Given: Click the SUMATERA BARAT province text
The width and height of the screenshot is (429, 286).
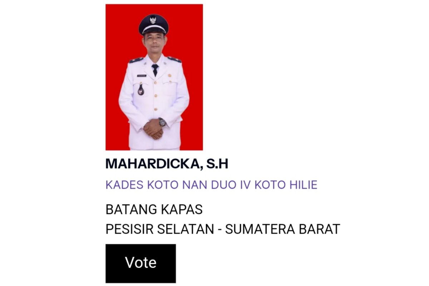Looking at the screenshot, I should click(282, 229).
